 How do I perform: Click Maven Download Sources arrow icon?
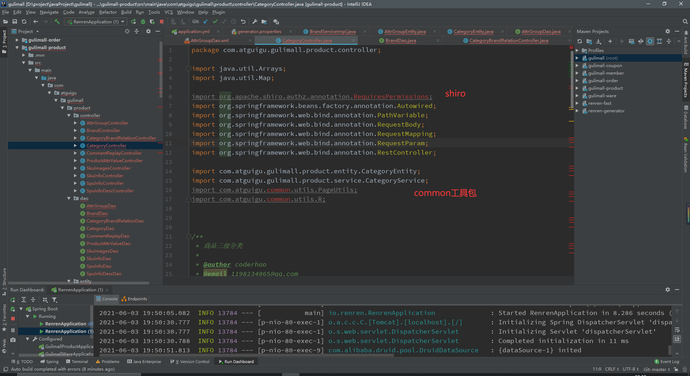click(598, 41)
